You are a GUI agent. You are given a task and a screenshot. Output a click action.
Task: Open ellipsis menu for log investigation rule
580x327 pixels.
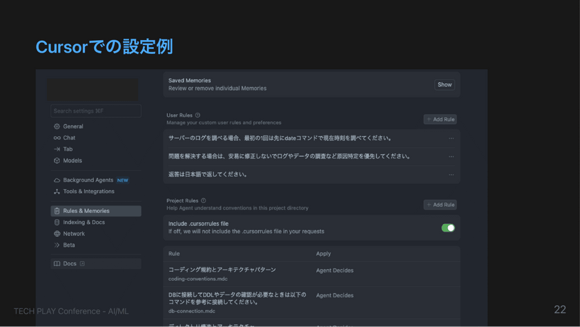pos(452,156)
